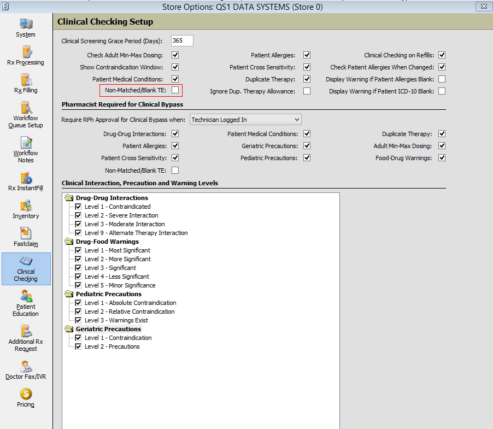Enable Display Warning if Patient ICD-10 Blank

point(442,91)
